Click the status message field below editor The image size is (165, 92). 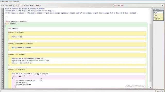pyautogui.click(x=78, y=91)
